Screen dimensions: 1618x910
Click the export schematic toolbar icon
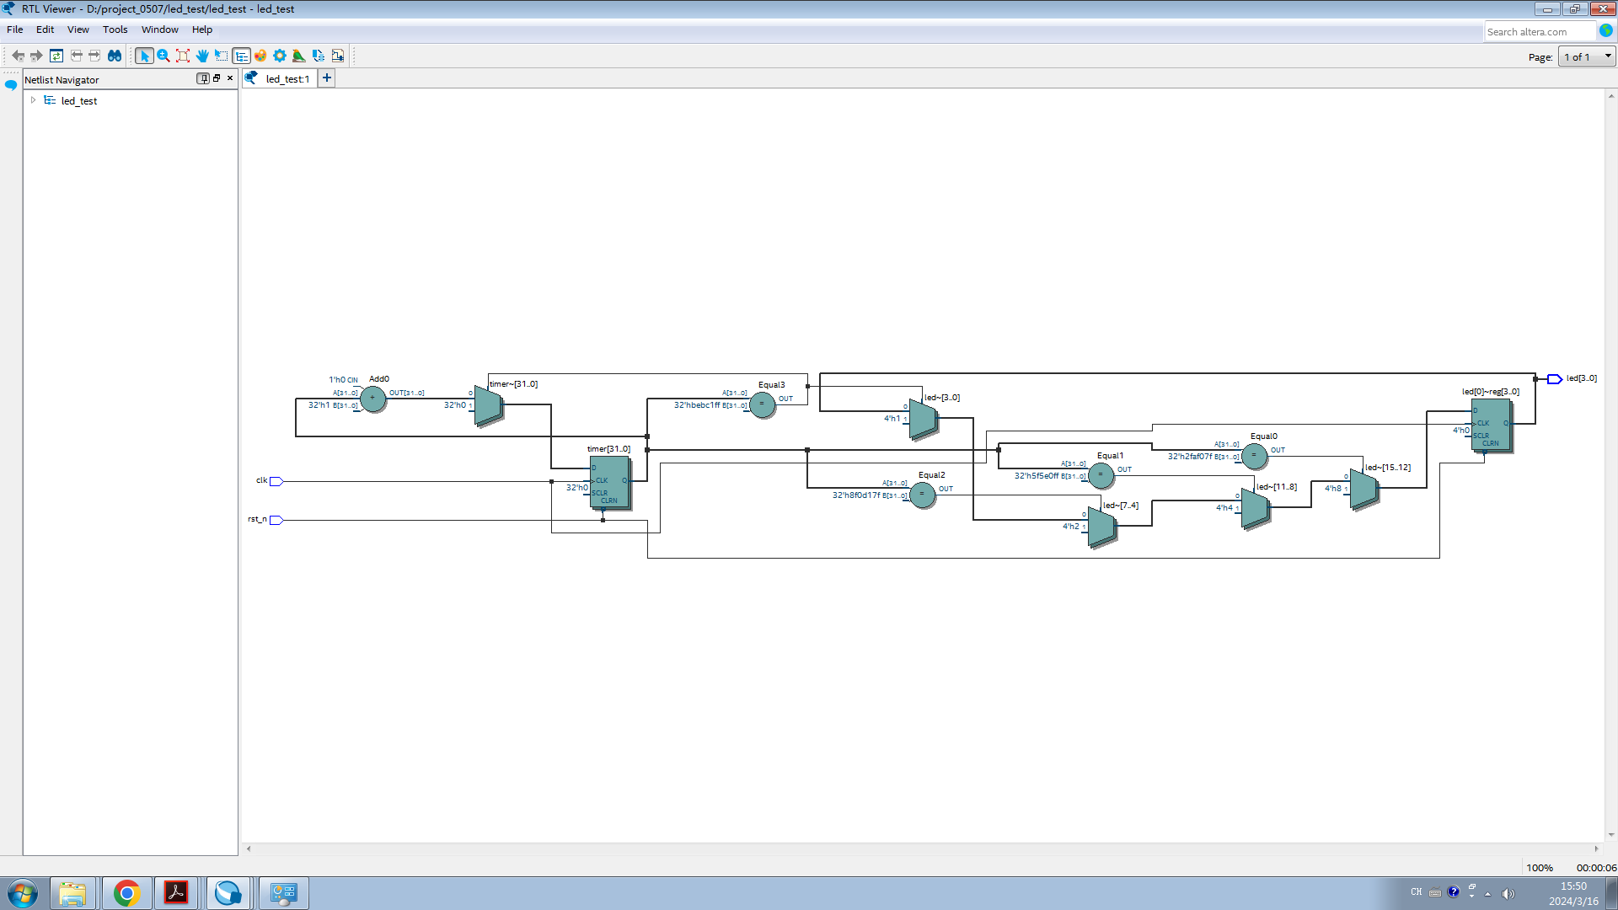[x=319, y=56]
